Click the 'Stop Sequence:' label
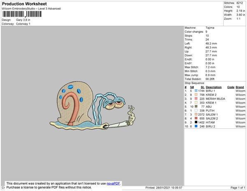Screen dimensions: 247x191 [195, 83]
